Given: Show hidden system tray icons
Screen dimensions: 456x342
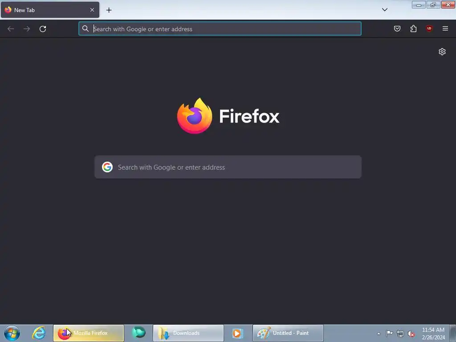Looking at the screenshot, I should [379, 334].
